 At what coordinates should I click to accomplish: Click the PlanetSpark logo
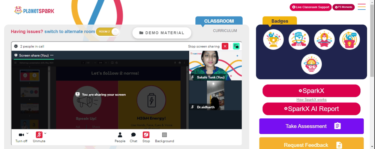tap(34, 10)
